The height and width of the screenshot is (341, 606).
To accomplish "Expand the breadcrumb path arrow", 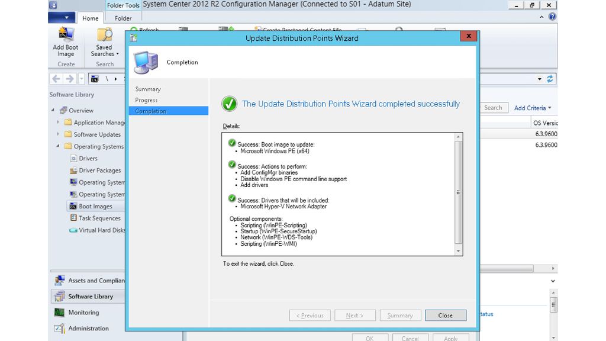I will point(115,79).
